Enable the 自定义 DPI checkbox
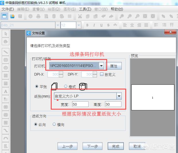This screenshot has height=153, width=178. click(102, 74)
